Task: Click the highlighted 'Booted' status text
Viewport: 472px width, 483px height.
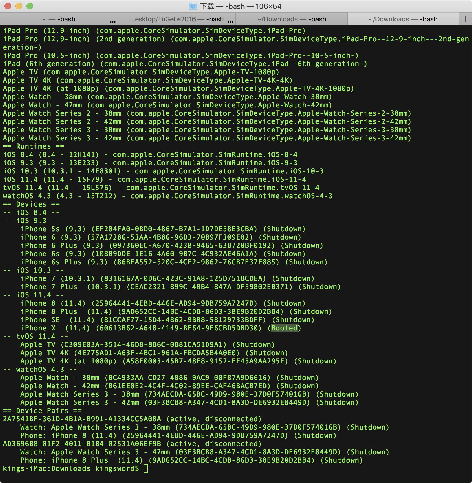Action: pos(284,328)
